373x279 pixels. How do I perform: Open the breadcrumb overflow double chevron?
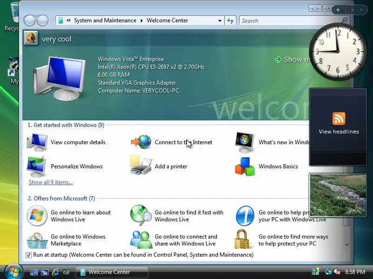click(69, 20)
